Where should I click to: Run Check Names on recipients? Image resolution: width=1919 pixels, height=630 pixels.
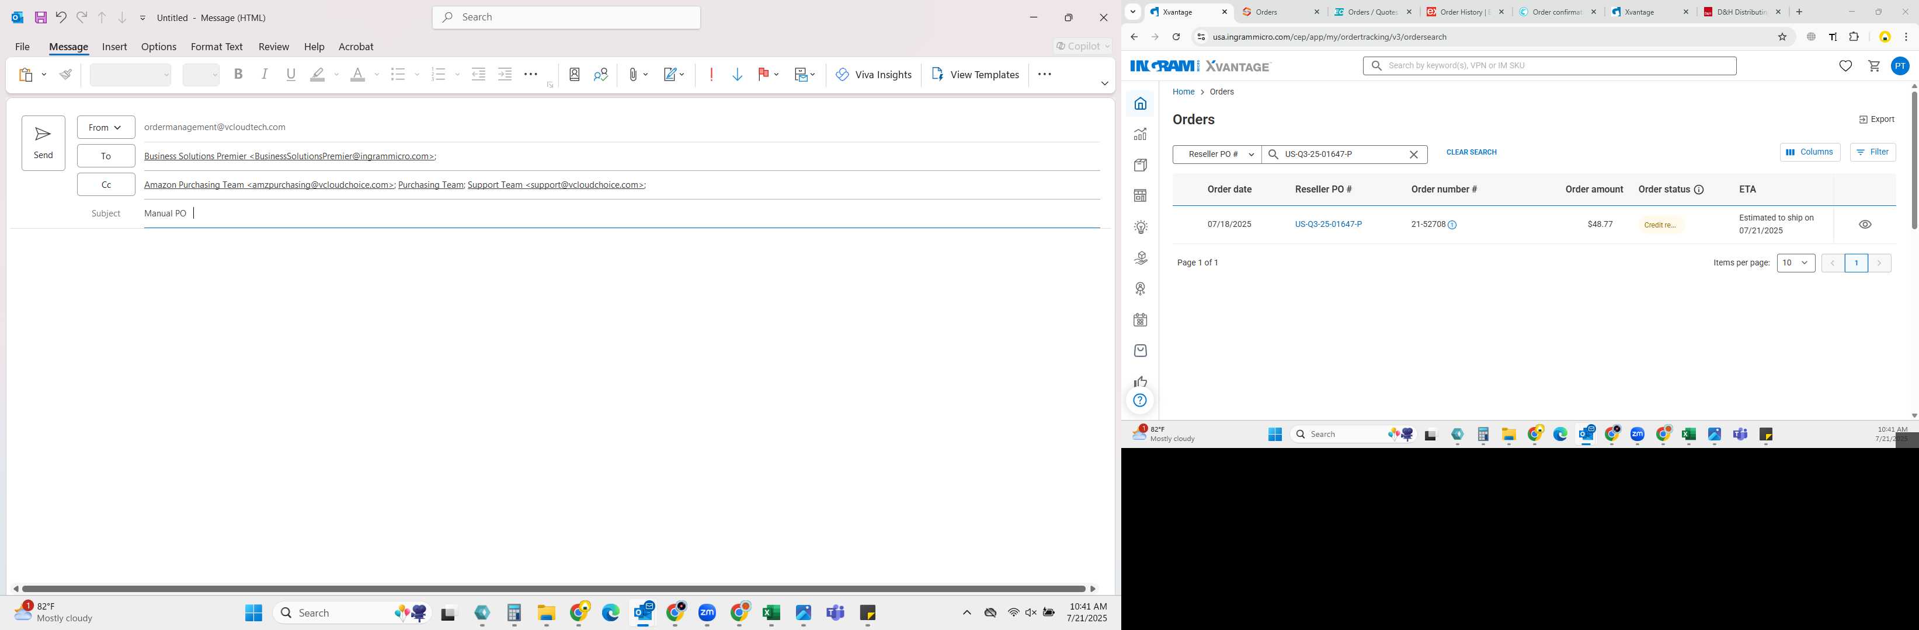(x=600, y=75)
